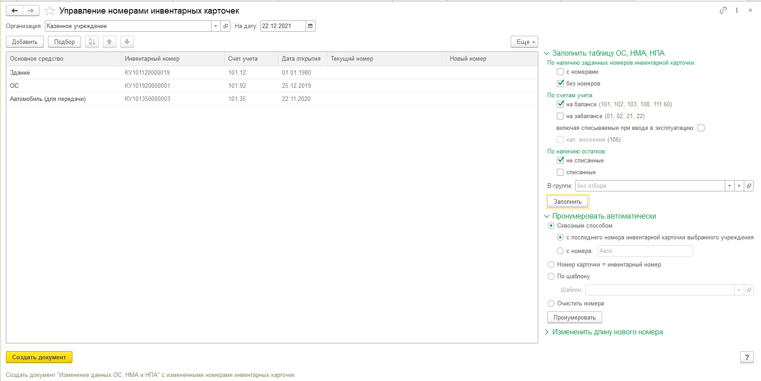Click the account cell 101.35
Screen dimensions: 761x381
pyautogui.click(x=251, y=99)
